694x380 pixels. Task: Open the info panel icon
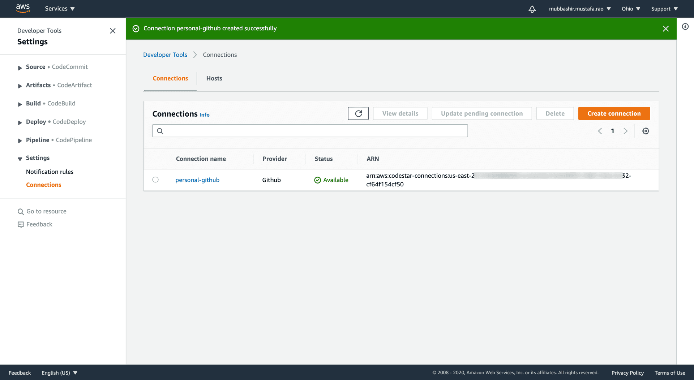(685, 27)
